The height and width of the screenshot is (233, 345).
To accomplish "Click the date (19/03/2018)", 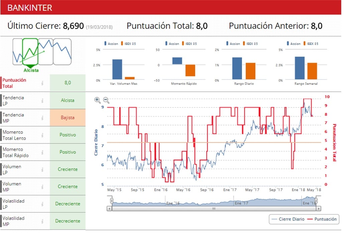I will pyautogui.click(x=99, y=27).
